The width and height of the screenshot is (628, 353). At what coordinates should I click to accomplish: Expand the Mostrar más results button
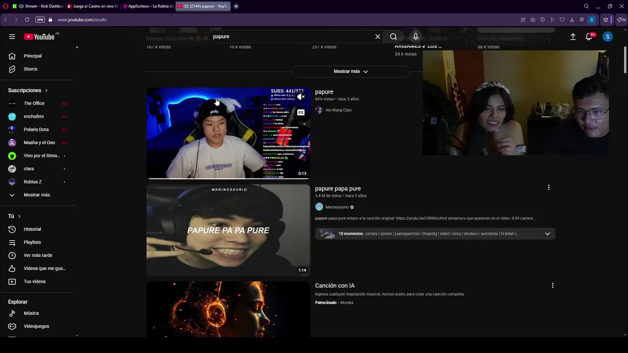[x=351, y=72]
